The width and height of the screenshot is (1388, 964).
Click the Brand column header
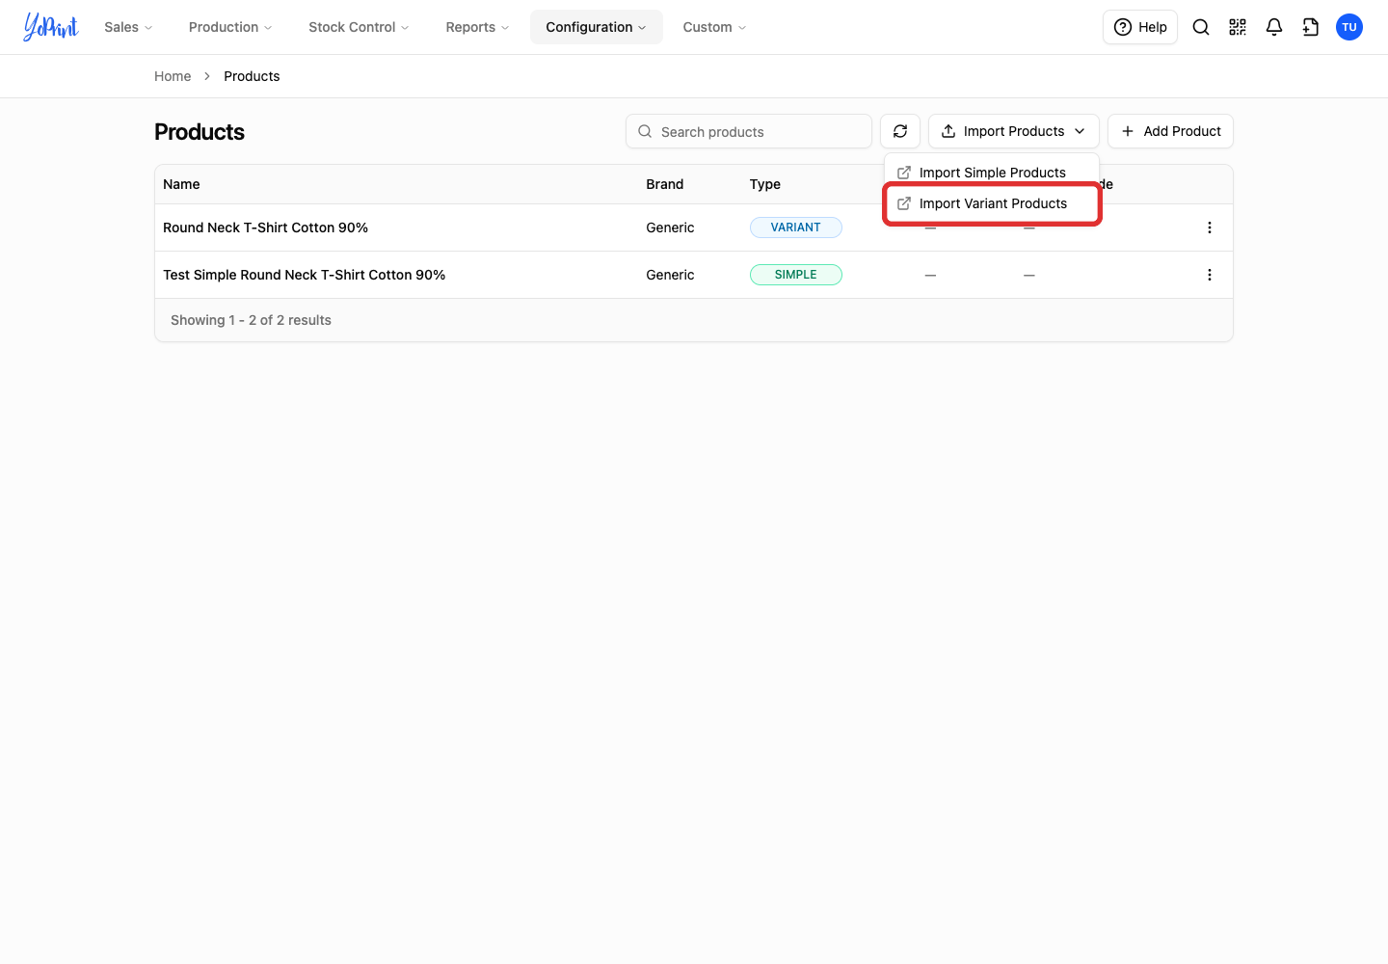coord(665,184)
